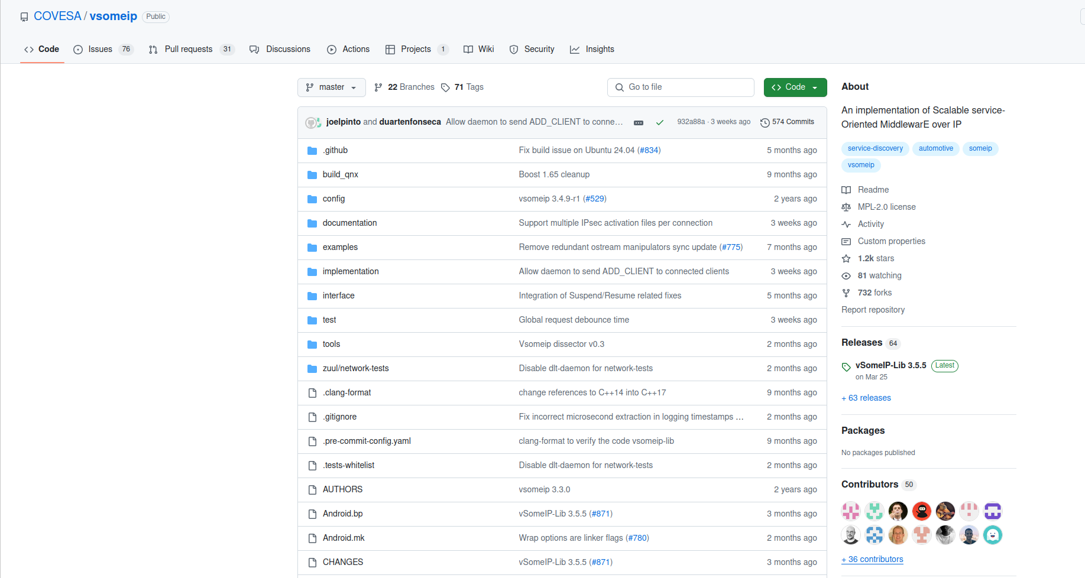The height and width of the screenshot is (578, 1085).
Task: Switch to the Pull requests tab
Action: coord(192,50)
